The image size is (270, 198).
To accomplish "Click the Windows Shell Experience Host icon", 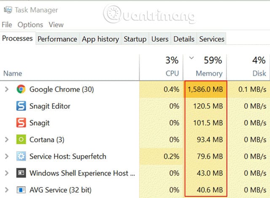I will pyautogui.click(x=21, y=173).
